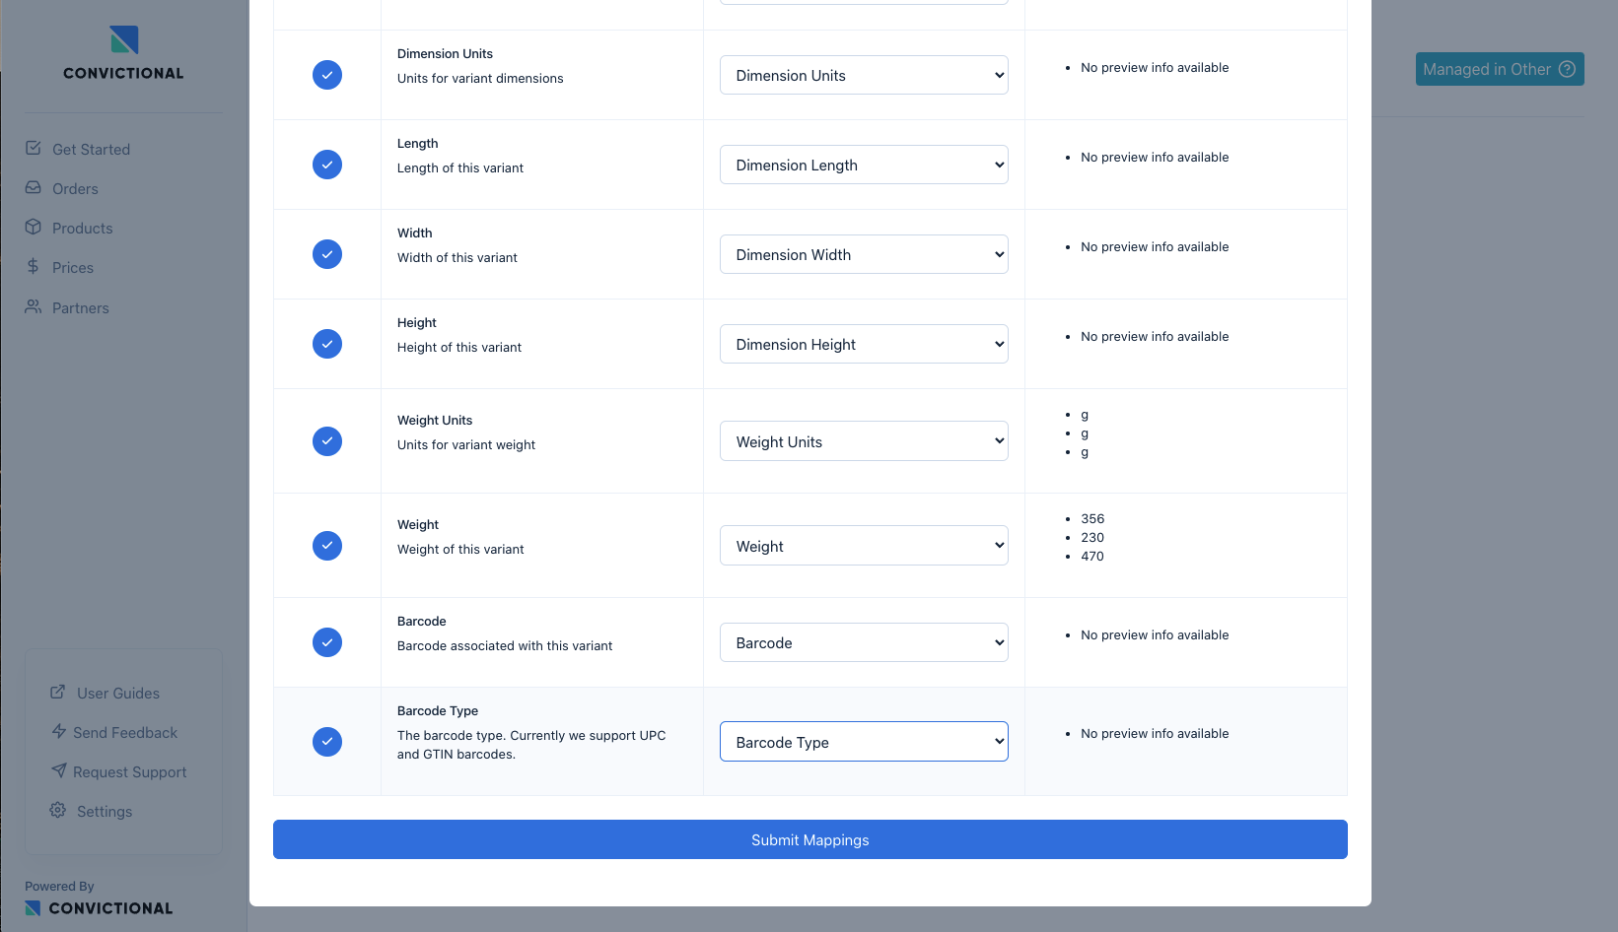Click the Orders inbox icon
This screenshot has height=932, width=1618.
[34, 187]
